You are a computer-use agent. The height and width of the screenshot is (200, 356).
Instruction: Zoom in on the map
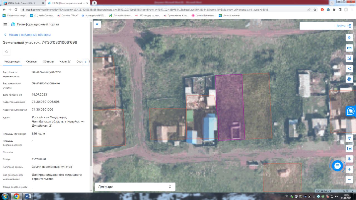click(x=349, y=169)
